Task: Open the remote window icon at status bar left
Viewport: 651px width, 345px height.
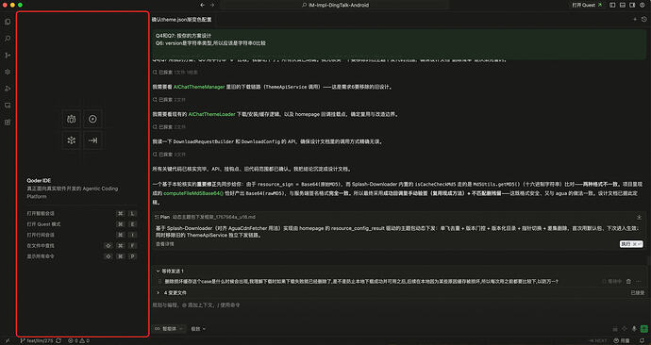Action: pyautogui.click(x=7, y=340)
